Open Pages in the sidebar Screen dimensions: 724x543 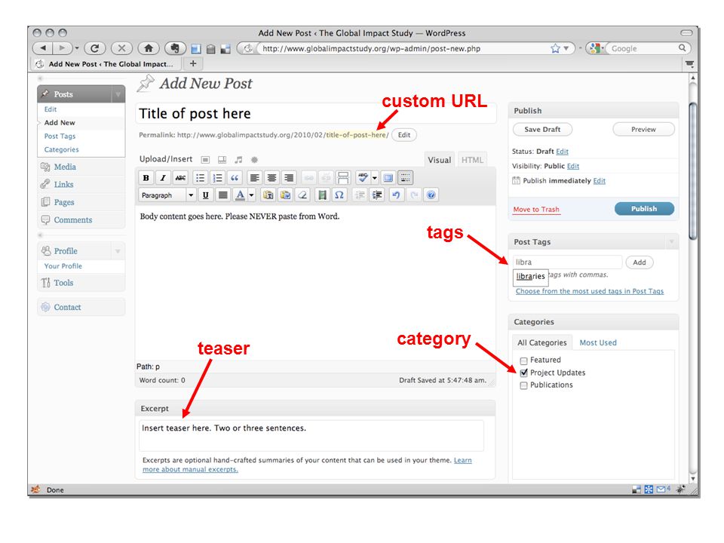click(64, 202)
